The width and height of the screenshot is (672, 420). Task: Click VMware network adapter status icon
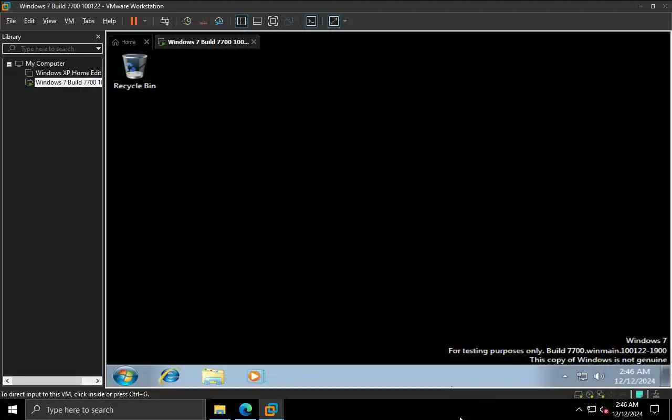point(601,394)
